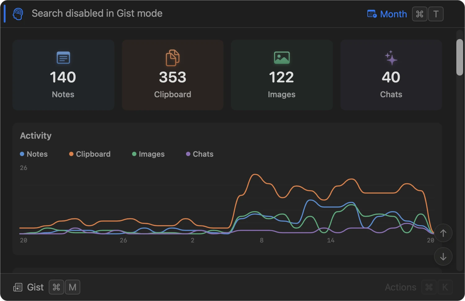
Task: Open the Actions menu
Action: tap(401, 287)
